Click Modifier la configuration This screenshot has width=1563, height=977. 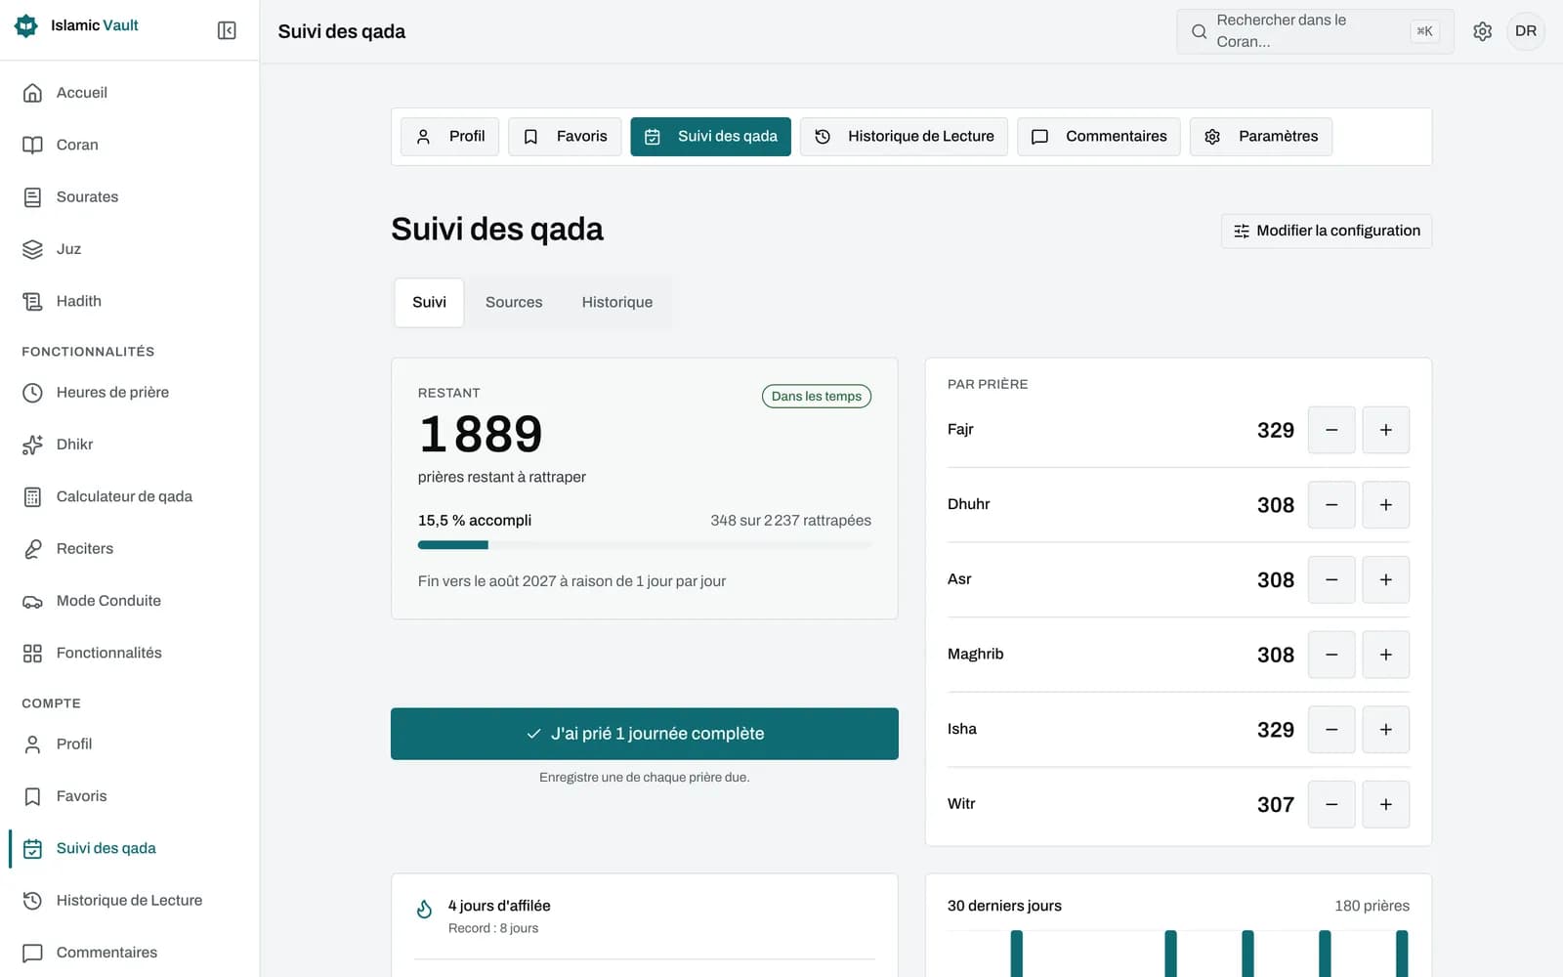1327,232
